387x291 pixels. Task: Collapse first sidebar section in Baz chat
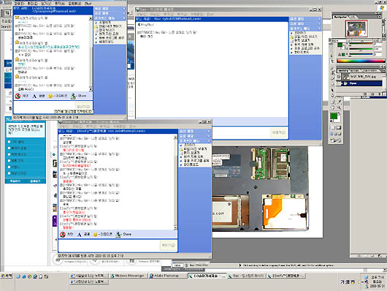[x=319, y=19]
